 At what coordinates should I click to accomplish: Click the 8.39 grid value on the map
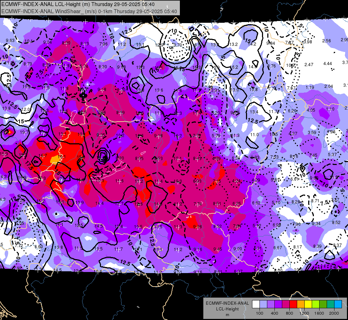(317, 246)
